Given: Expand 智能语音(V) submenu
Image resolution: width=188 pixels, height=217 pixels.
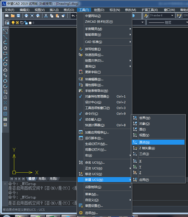Looking at the screenshot, I should (x=104, y=35).
